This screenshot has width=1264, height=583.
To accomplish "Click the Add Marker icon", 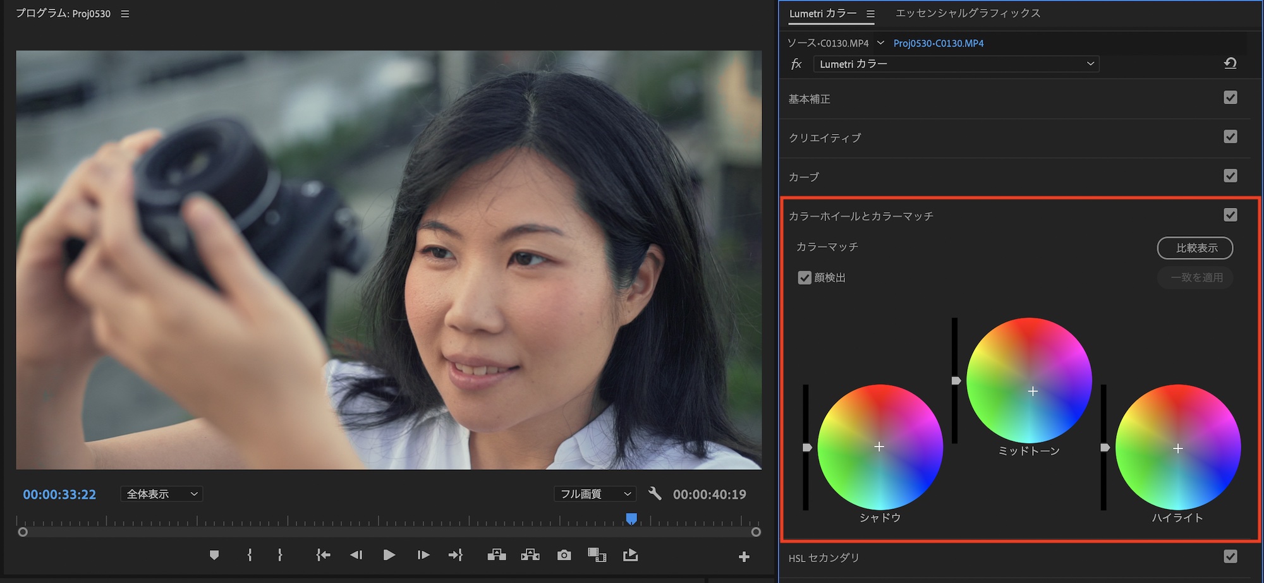I will (x=214, y=555).
